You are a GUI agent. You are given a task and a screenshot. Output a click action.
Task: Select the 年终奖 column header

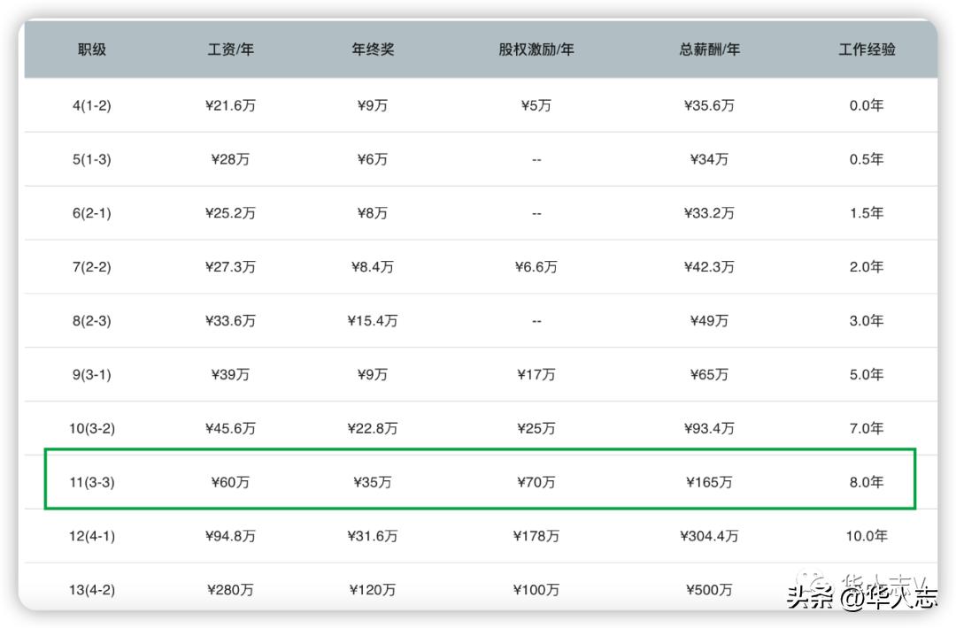(x=373, y=50)
